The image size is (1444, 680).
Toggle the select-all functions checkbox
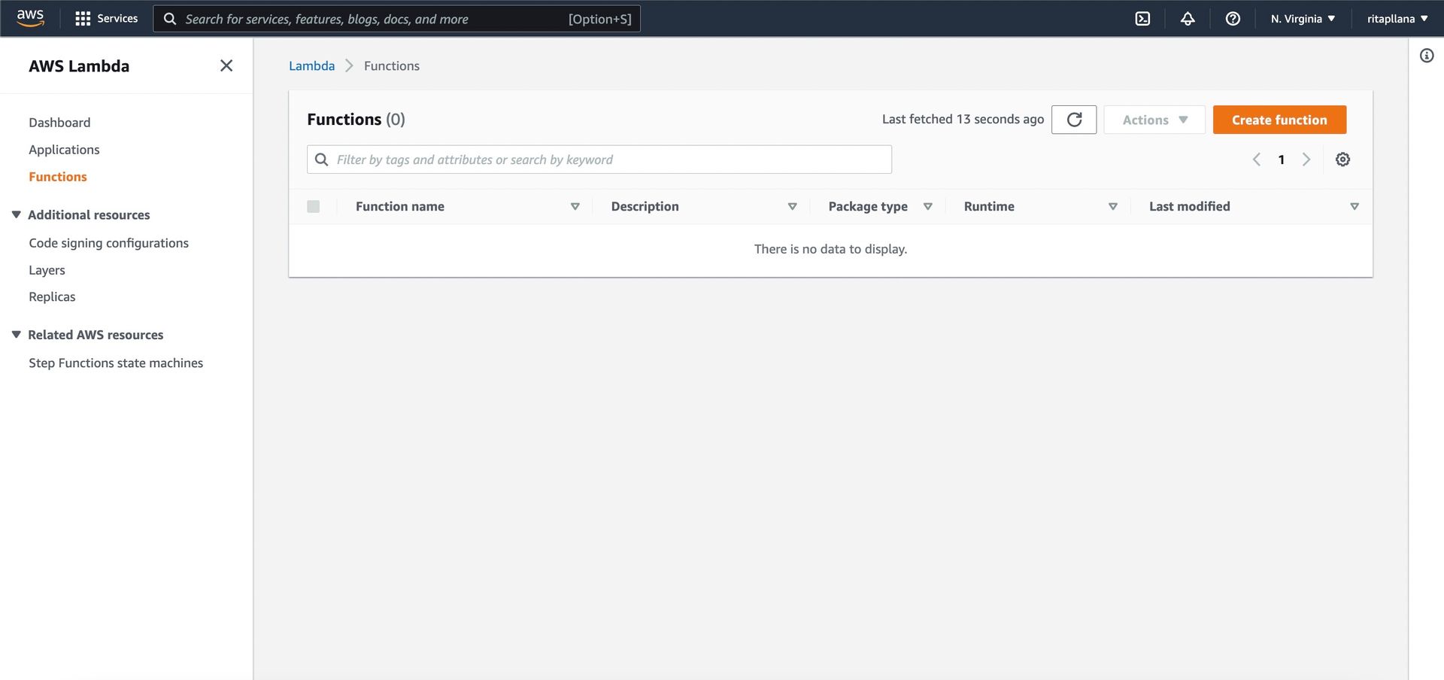coord(314,206)
